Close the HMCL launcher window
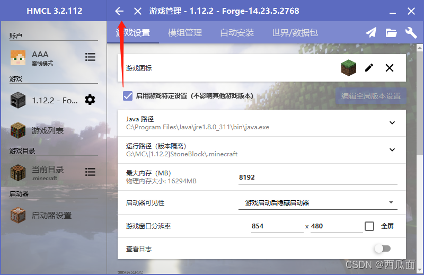The height and width of the screenshot is (275, 424). (411, 11)
